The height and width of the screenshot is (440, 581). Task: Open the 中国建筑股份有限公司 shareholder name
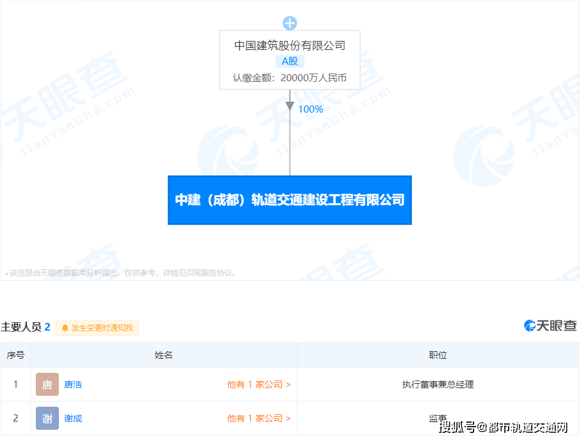(x=290, y=45)
